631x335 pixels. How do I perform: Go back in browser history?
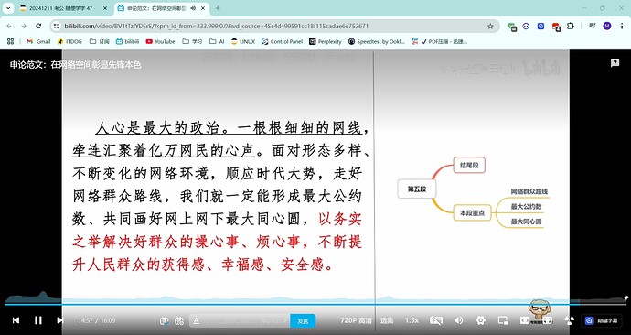coord(9,27)
